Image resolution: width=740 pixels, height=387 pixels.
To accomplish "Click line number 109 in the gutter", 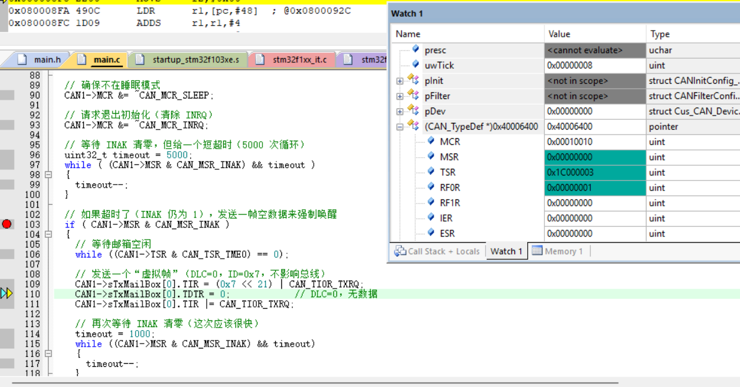I will coord(32,284).
